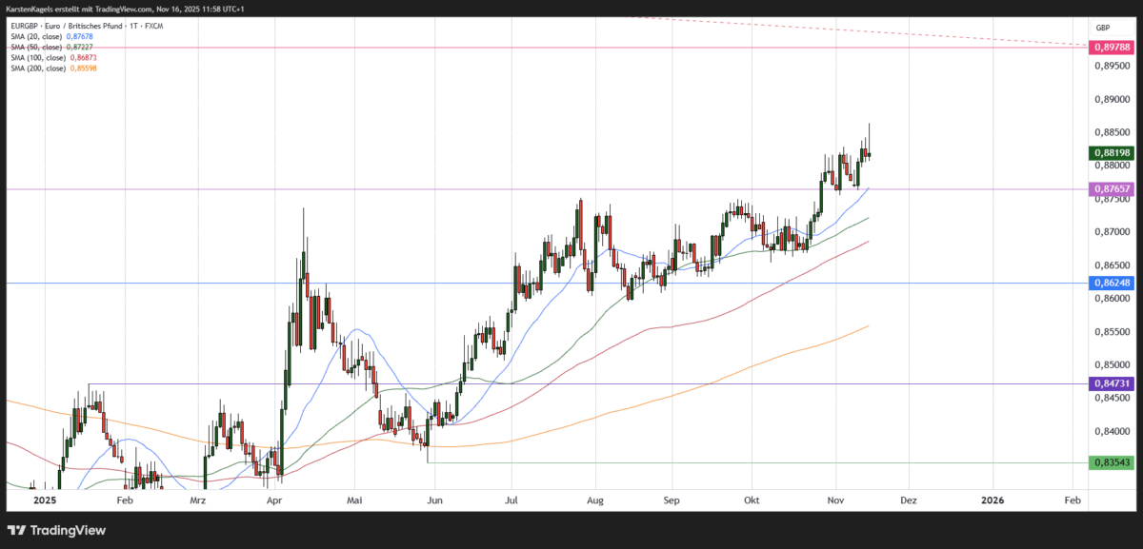Select the SMA (100, close) indicator

[40, 57]
